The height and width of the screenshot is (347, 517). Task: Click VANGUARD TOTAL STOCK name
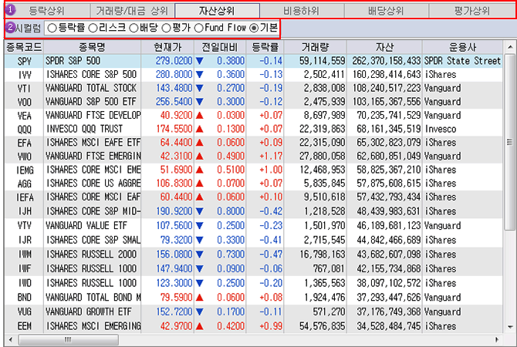[91, 88]
